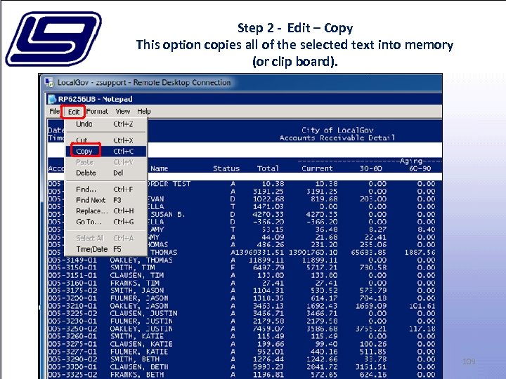Image resolution: width=506 pixels, height=379 pixels.
Task: Click the RP6256UB Notepad title bar
Action: point(245,99)
